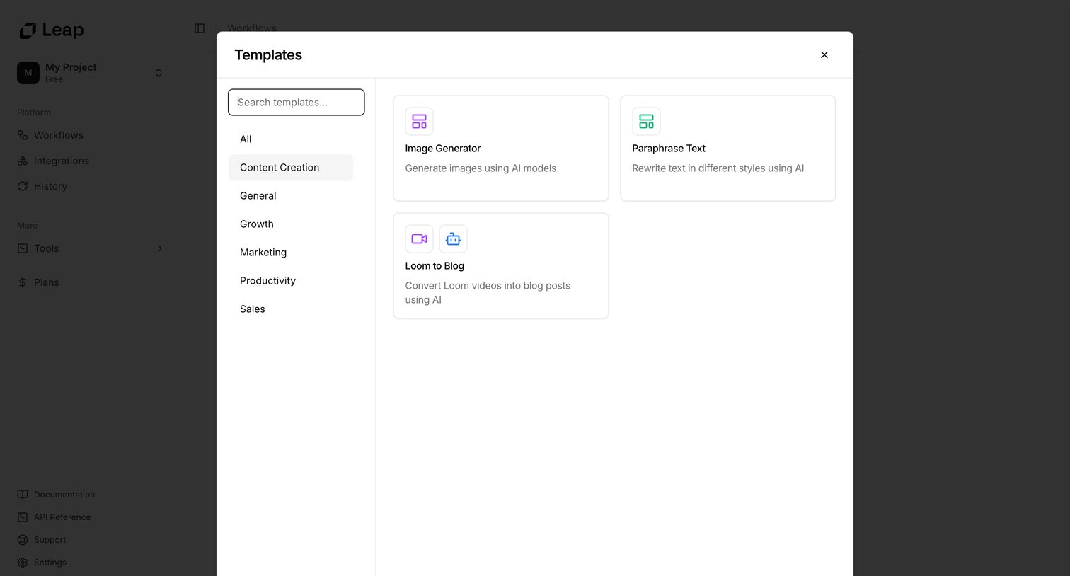Click the Plans dollar icon
The image size is (1070, 576).
pyautogui.click(x=23, y=282)
